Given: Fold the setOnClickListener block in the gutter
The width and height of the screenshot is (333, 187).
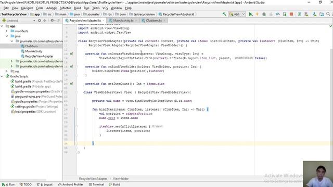Looking at the screenshot, I should point(77,127).
